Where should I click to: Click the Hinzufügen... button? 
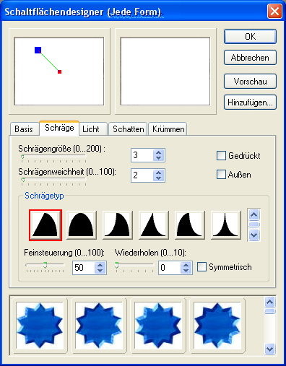(250, 103)
